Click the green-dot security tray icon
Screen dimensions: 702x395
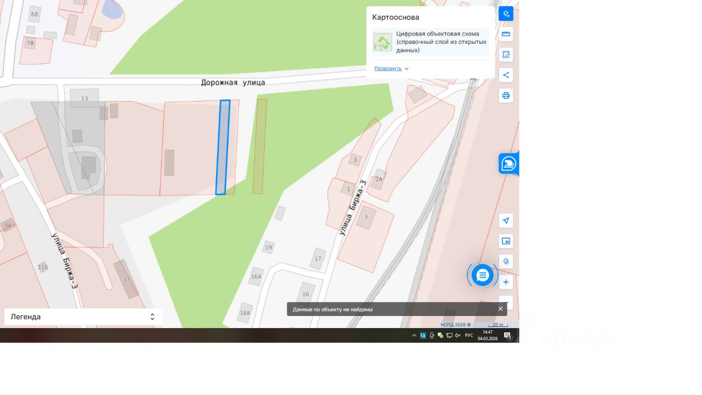440,335
